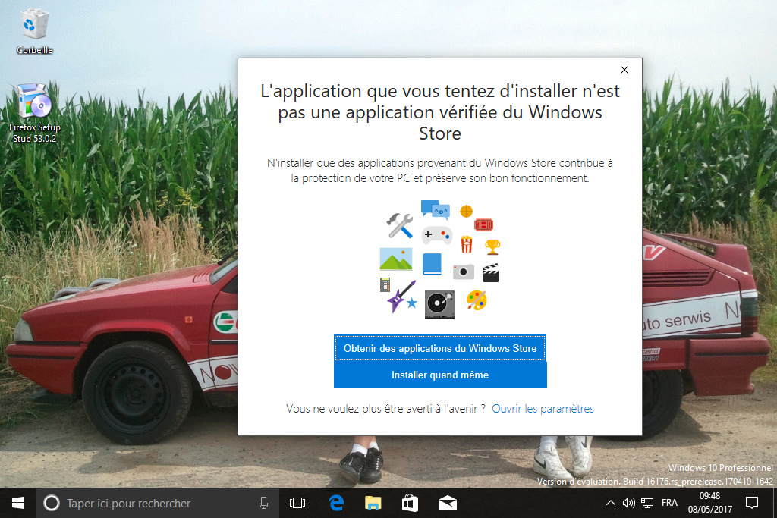Launch Microsoft Edge from taskbar
777x518 pixels.
(x=336, y=503)
